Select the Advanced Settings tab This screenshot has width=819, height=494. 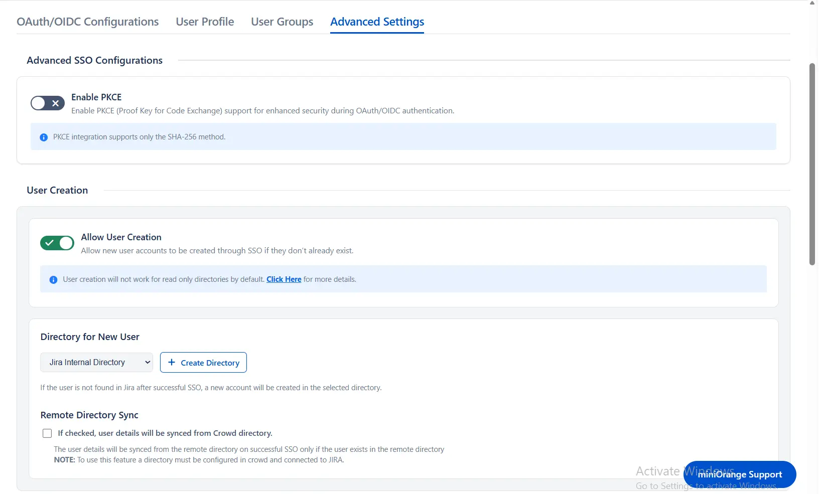pyautogui.click(x=377, y=22)
